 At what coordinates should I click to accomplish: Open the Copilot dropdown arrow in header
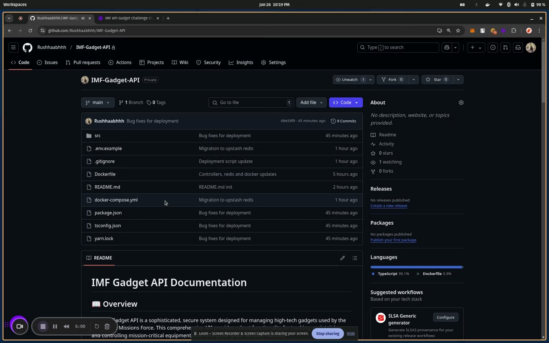(x=455, y=48)
